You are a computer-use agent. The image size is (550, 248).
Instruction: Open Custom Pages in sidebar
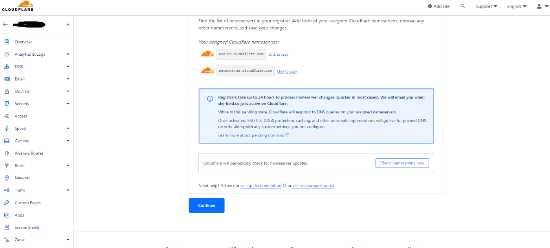[x=27, y=202]
